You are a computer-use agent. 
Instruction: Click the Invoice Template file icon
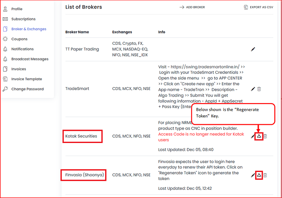[x=5, y=79]
